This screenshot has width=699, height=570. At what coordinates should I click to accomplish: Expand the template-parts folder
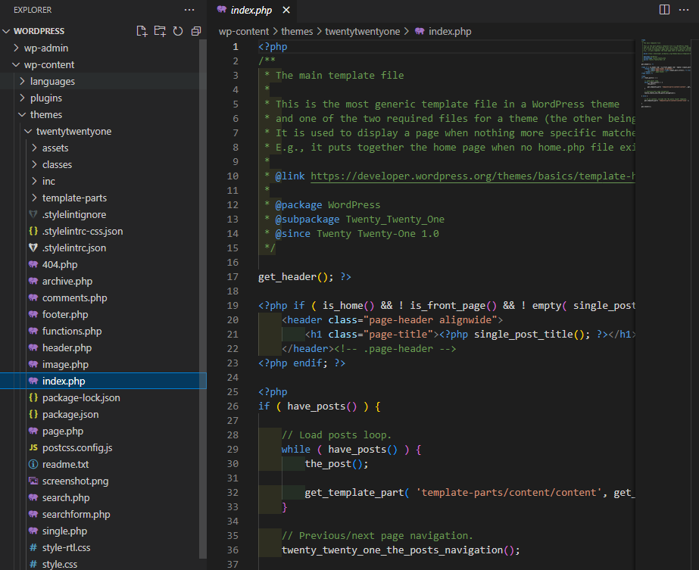pyautogui.click(x=74, y=198)
